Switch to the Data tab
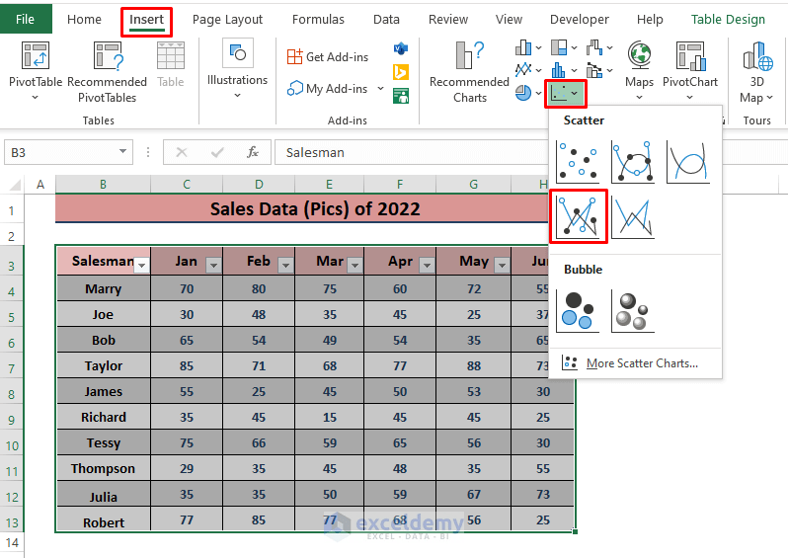 (386, 19)
